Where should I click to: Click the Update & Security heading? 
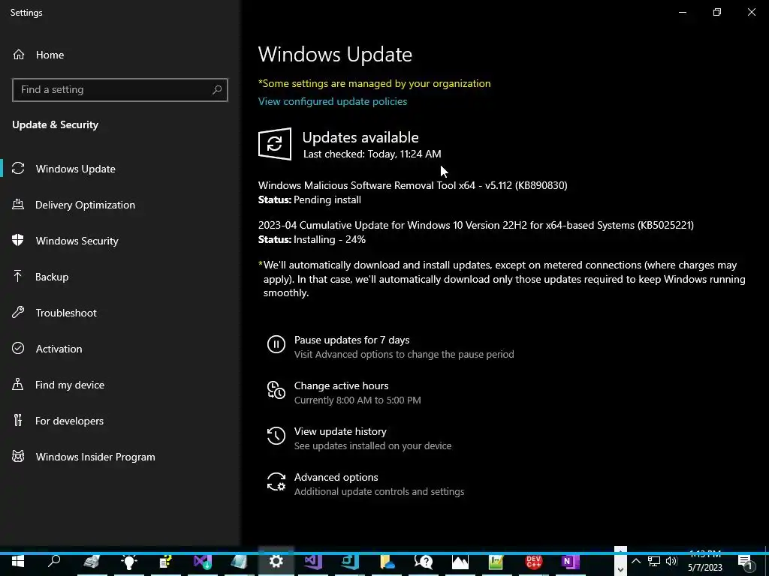click(56, 125)
